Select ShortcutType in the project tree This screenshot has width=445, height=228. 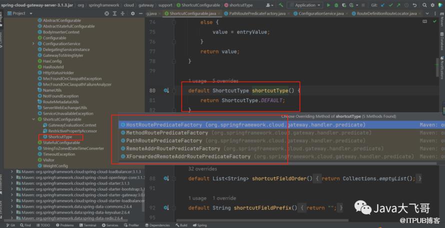(x=59, y=137)
